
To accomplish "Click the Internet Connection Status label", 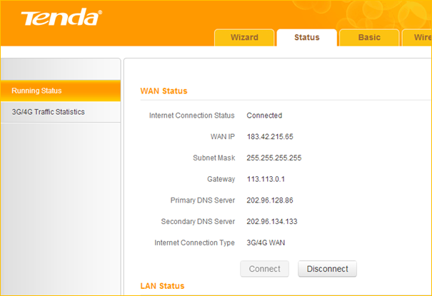I will pyautogui.click(x=191, y=116).
